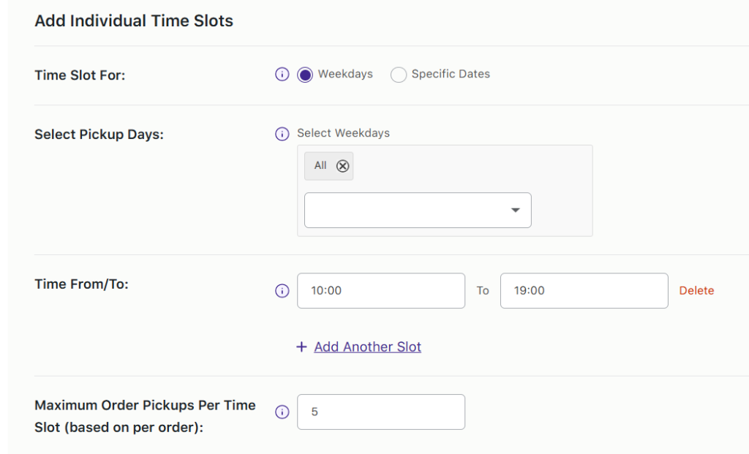Click the plus icon beside Add Another Slot
The width and height of the screenshot is (749, 454).
click(x=301, y=347)
